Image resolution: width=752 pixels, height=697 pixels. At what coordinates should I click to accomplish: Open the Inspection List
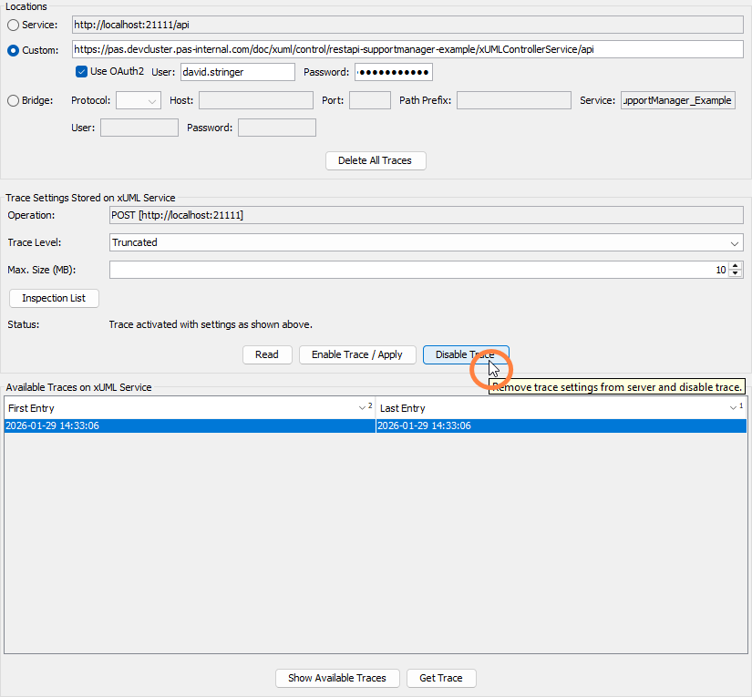tap(54, 298)
